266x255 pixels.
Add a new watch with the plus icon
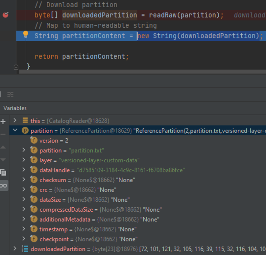point(3,121)
